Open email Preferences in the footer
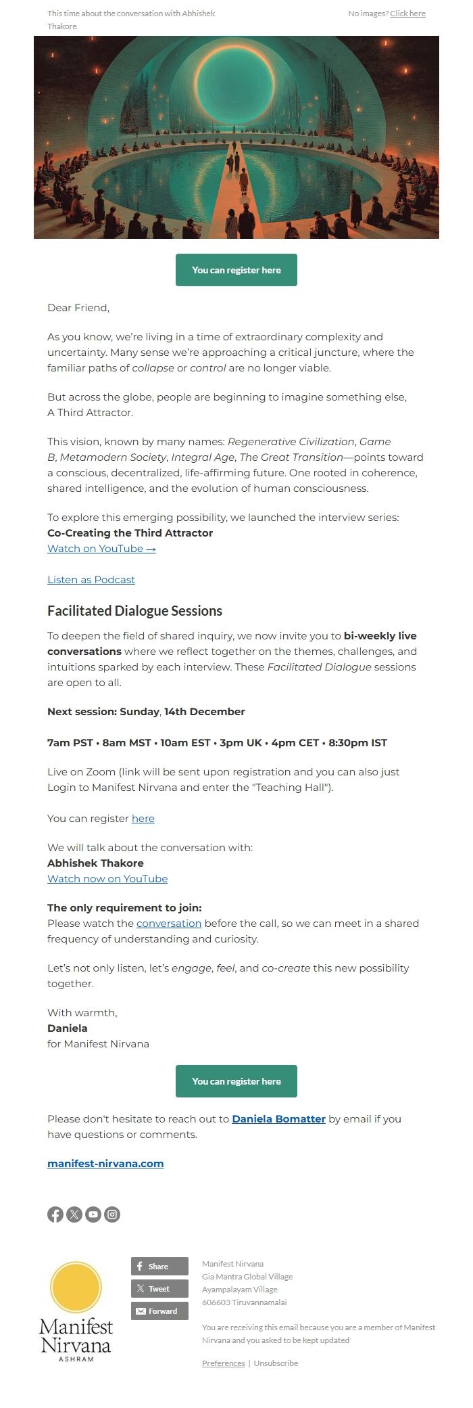473x1408 pixels. [224, 1363]
